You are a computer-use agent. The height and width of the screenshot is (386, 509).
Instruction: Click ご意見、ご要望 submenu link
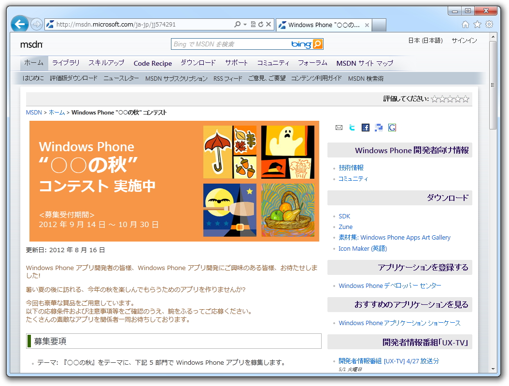click(267, 78)
